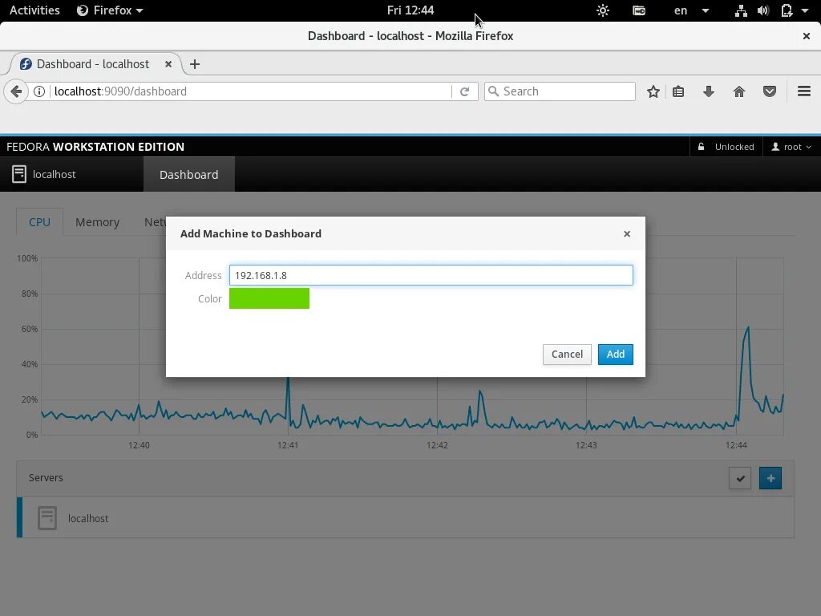The image size is (821, 616).
Task: Open the Downloads arrow icon
Action: [x=709, y=91]
